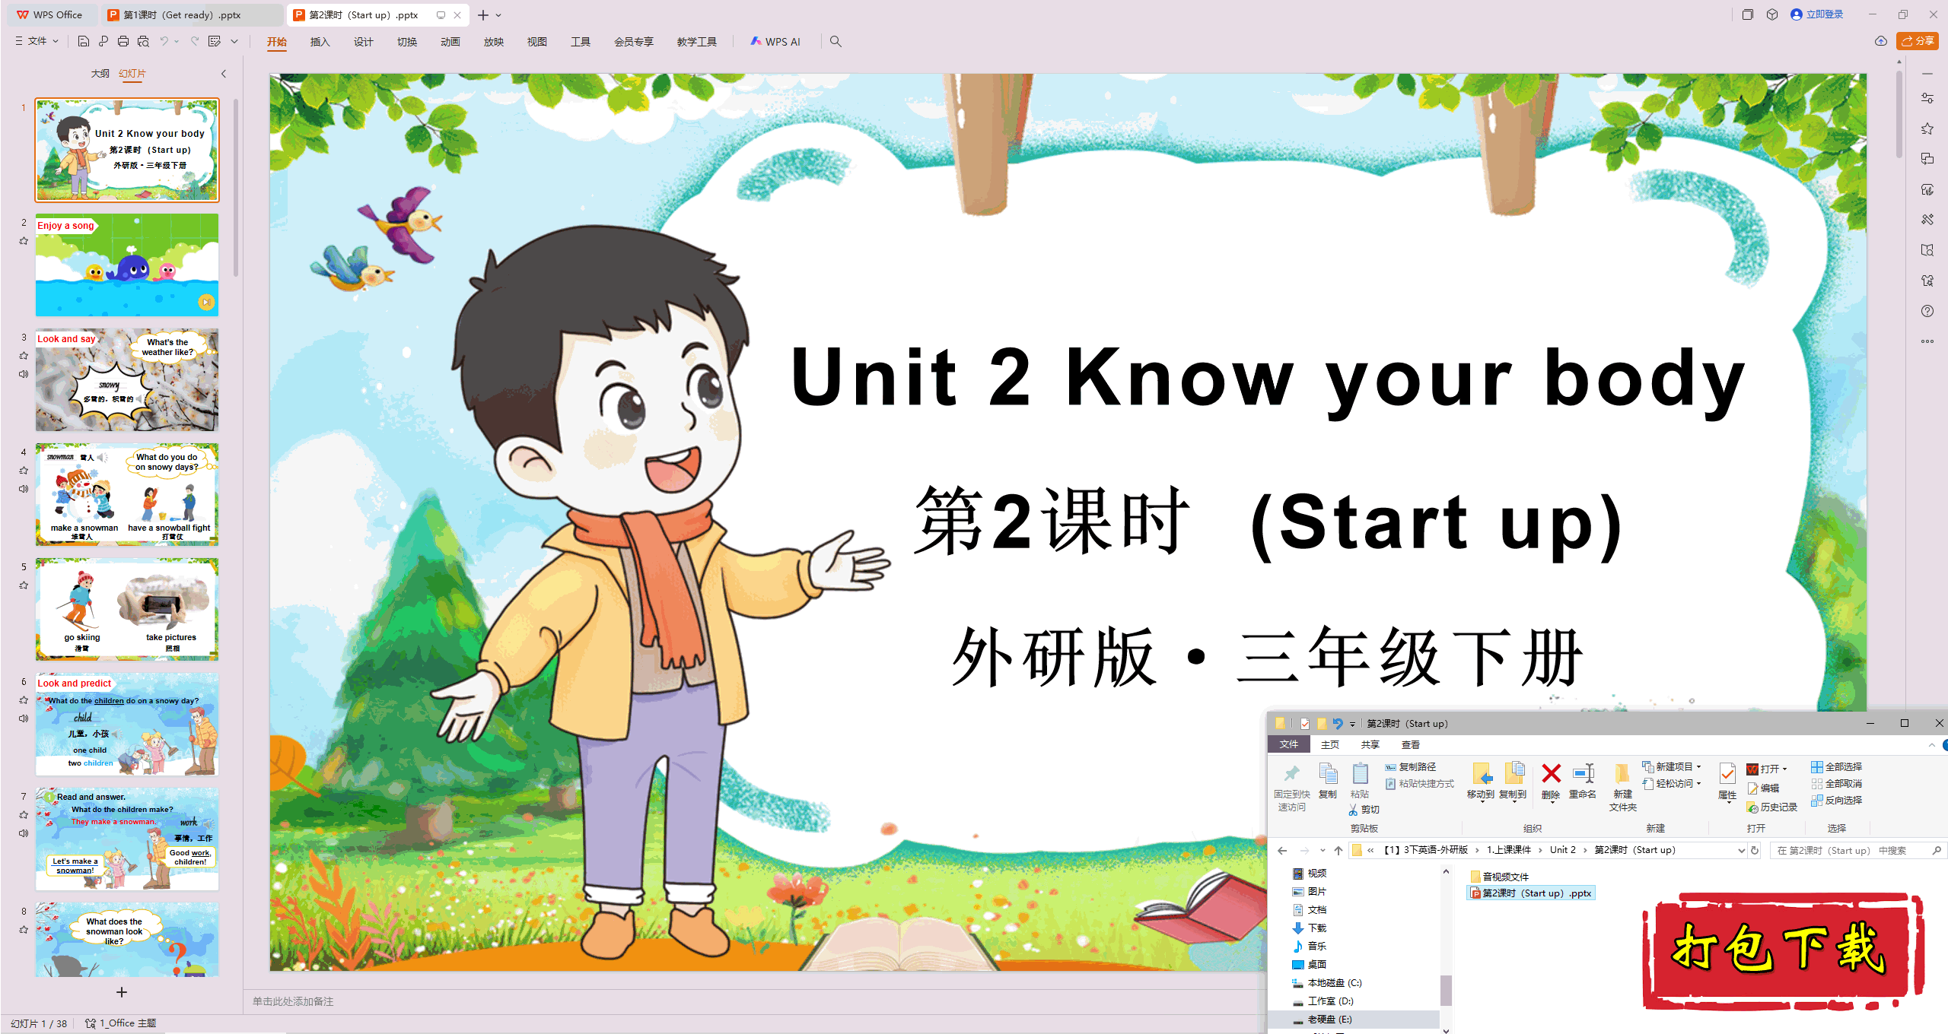Viewport: 1948px width, 1034px height.
Task: Click pin to quick access icon
Action: pos(1291,774)
